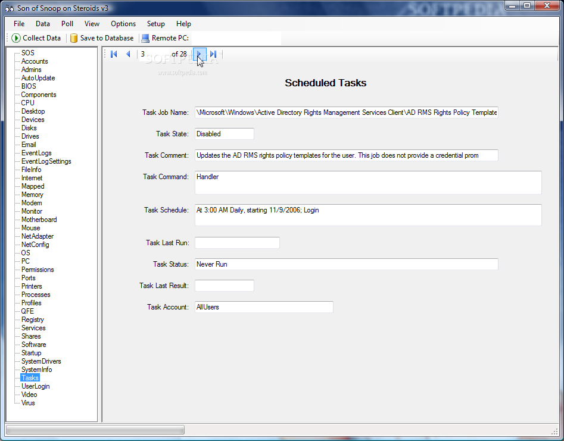This screenshot has width=564, height=441.
Task: Open the Setup menu
Action: [x=156, y=24]
